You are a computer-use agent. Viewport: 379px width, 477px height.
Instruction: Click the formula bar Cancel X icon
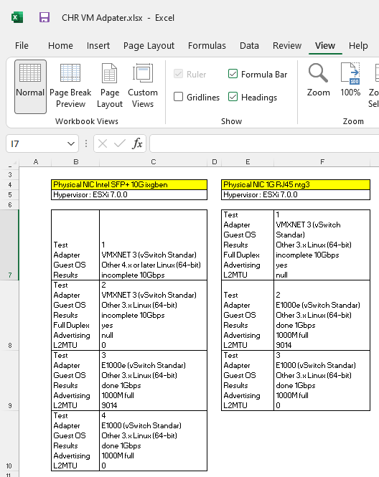tap(103, 143)
